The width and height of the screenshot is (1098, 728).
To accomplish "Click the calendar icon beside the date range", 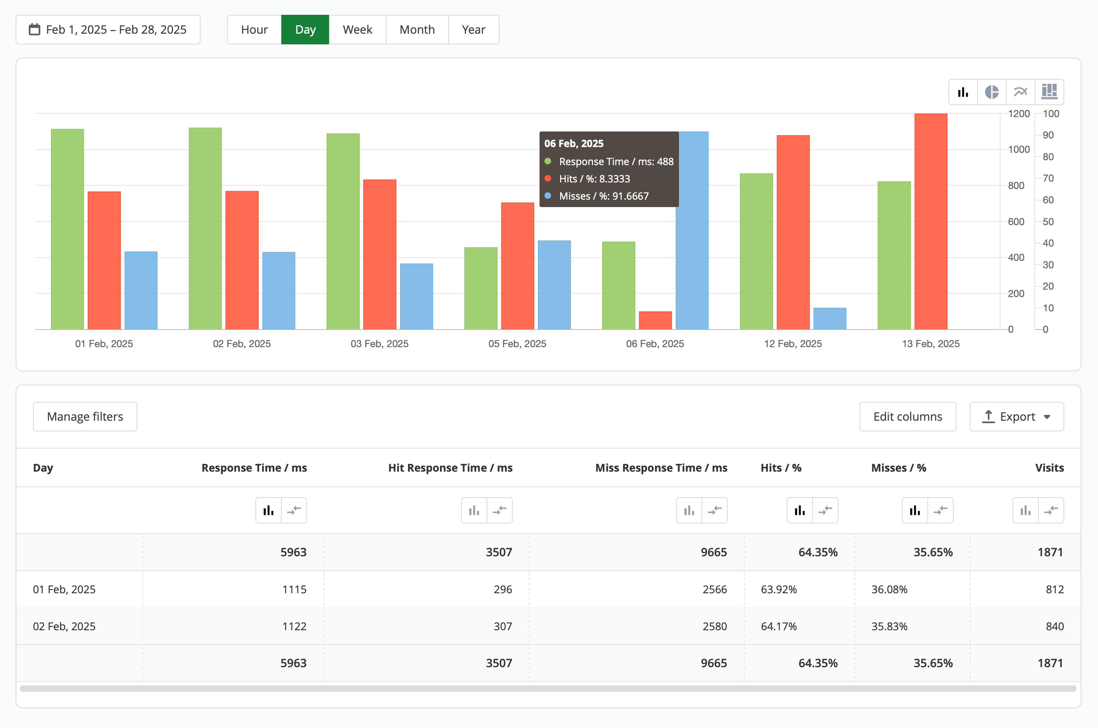I will coord(35,29).
